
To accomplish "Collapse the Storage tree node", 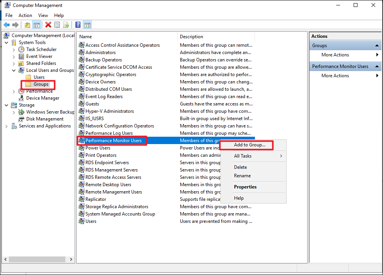I will [6, 105].
